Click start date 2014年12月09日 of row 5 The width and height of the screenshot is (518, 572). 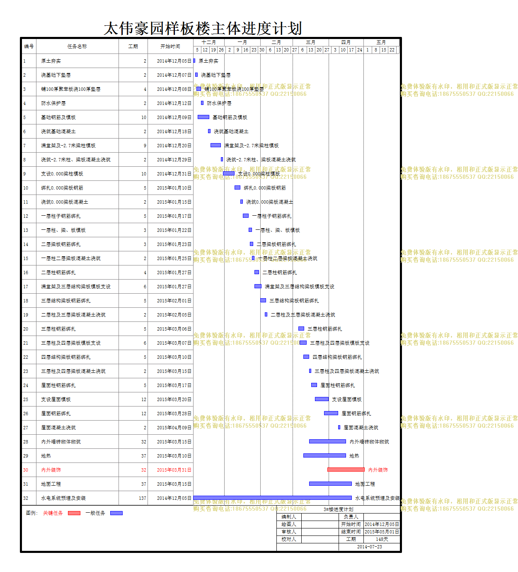174,117
